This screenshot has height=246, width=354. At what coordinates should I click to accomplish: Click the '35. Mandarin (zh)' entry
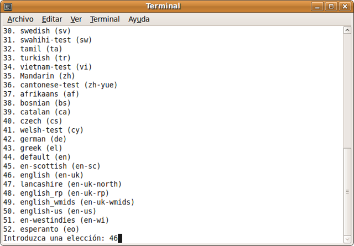point(39,76)
